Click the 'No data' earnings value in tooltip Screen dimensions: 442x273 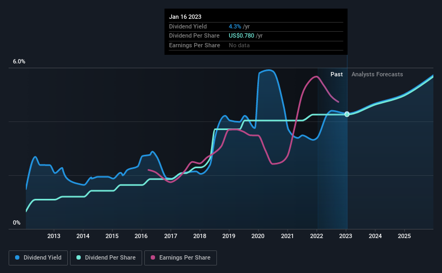(x=239, y=45)
